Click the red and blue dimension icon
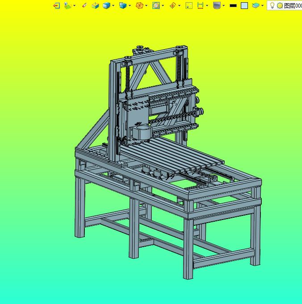 pyautogui.click(x=200, y=5)
